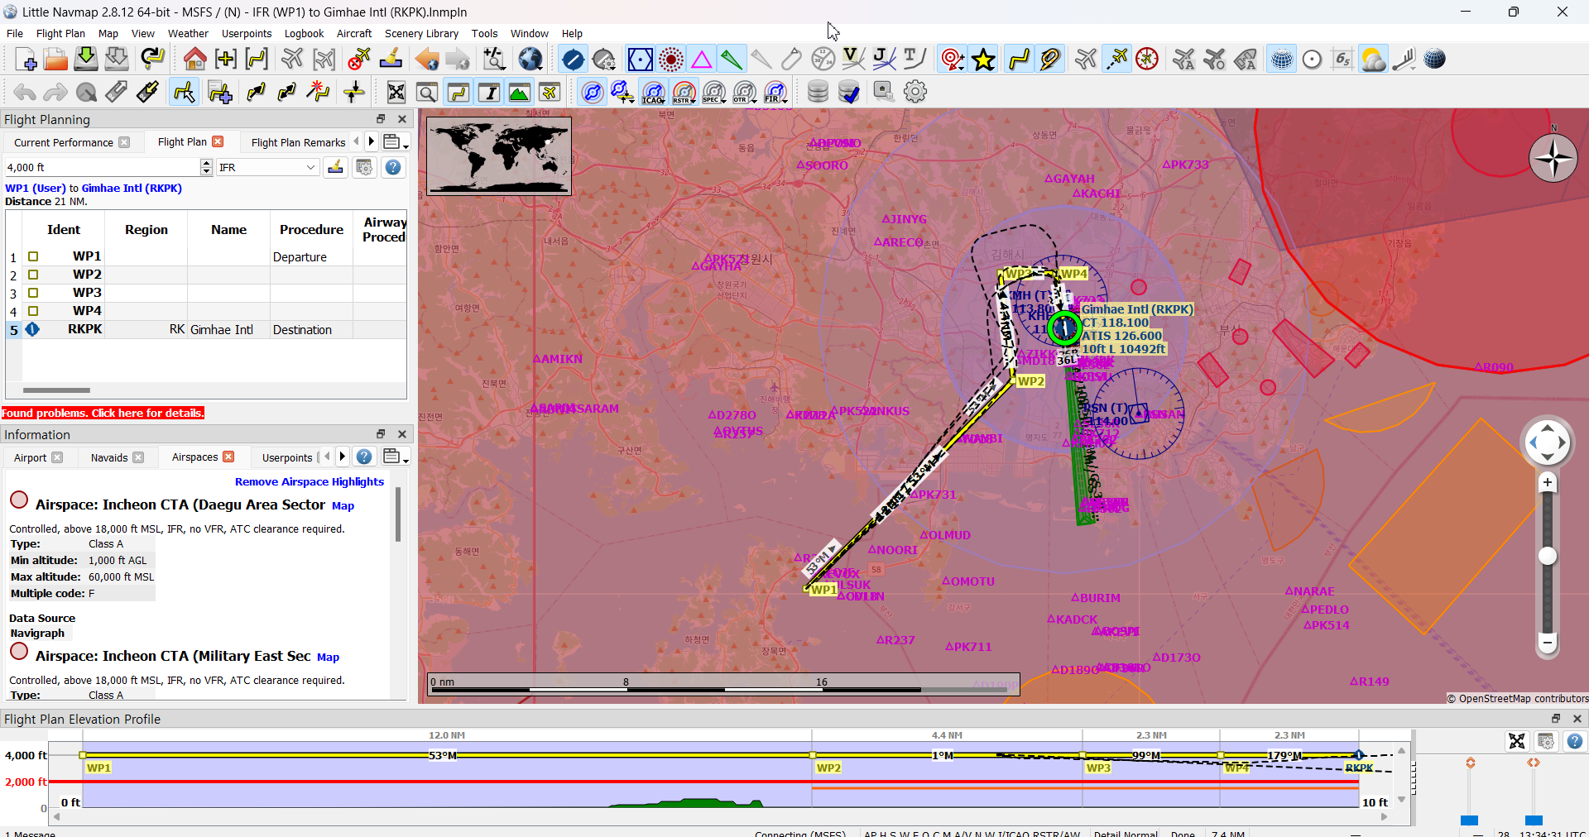The height and width of the screenshot is (837, 1589).
Task: Fit elevation profile to window icon
Action: (1516, 741)
